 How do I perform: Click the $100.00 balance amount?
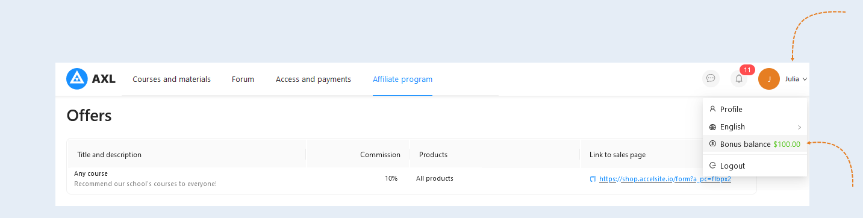787,144
